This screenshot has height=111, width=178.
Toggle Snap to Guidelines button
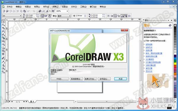[x=112, y=16]
